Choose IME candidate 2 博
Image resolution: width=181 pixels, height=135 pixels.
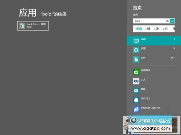(148, 29)
